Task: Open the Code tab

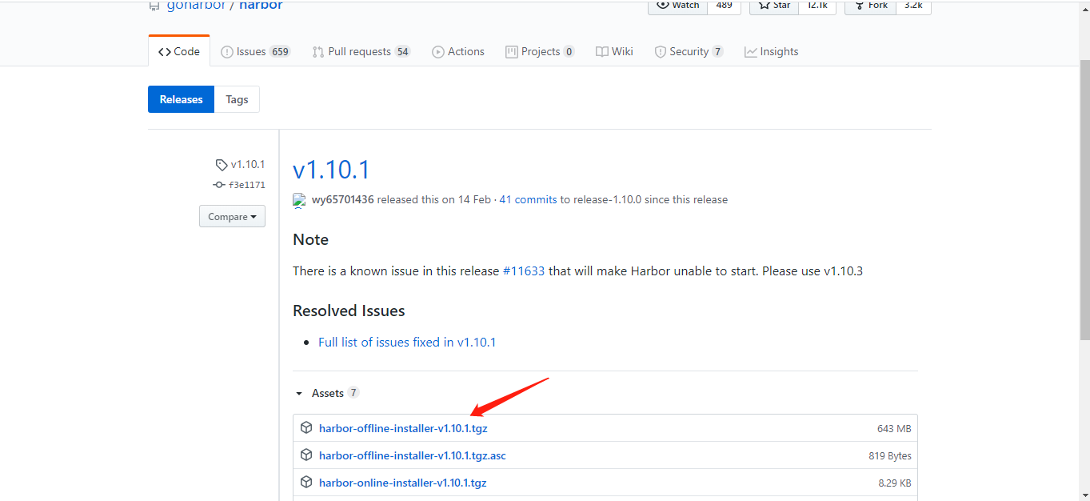Action: point(178,51)
